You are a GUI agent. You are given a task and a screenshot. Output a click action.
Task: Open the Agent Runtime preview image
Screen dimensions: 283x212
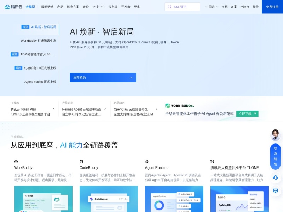click(174, 199)
